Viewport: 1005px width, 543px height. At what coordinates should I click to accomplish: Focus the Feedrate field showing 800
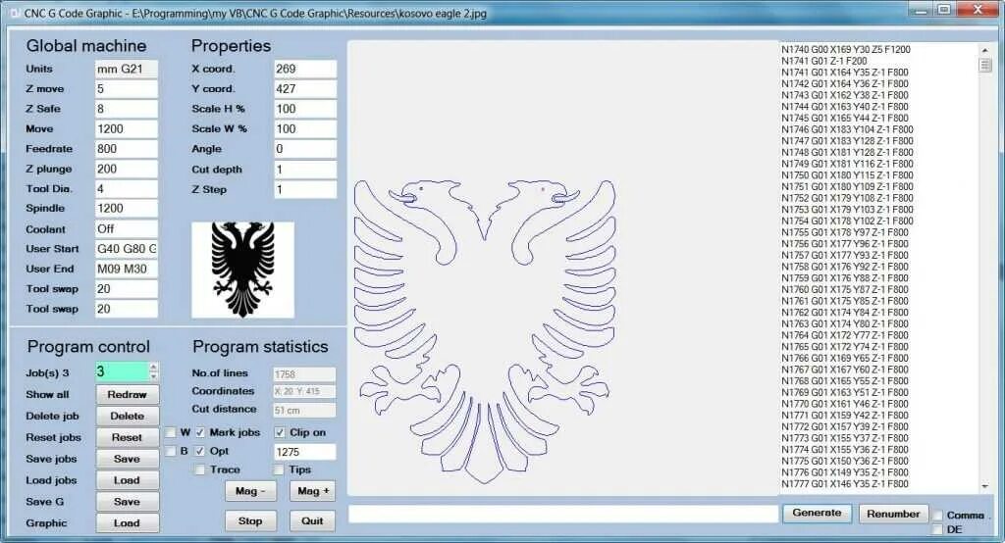pos(127,149)
